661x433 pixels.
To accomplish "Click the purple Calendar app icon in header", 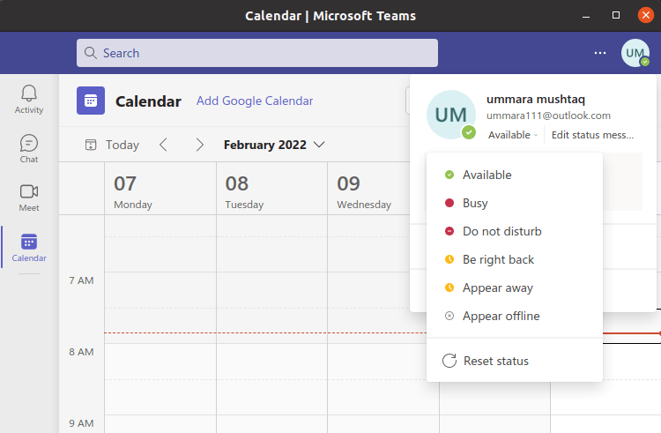I will coord(91,101).
